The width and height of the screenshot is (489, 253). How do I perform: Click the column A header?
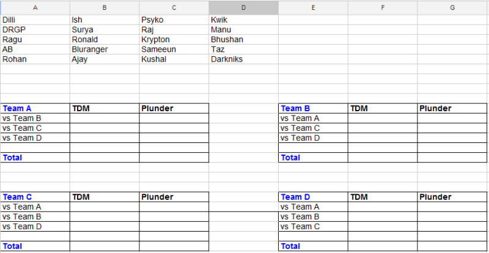click(x=35, y=7)
